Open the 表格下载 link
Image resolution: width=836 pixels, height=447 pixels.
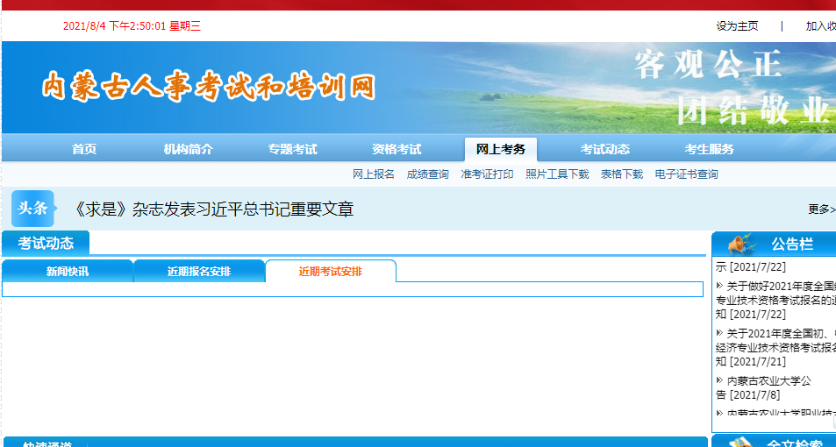[622, 174]
